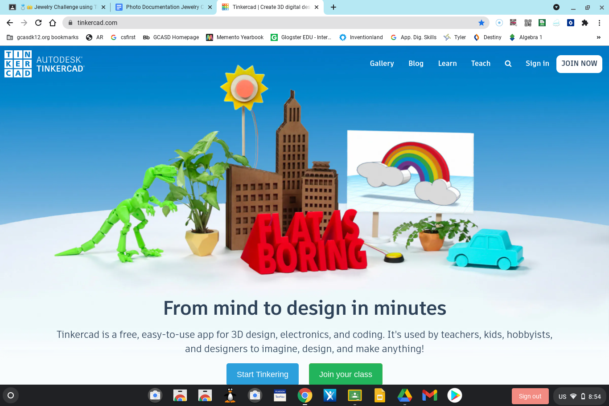Viewport: 609px width, 406px height.
Task: Open the App. Dig. Skills bookmark
Action: click(414, 37)
